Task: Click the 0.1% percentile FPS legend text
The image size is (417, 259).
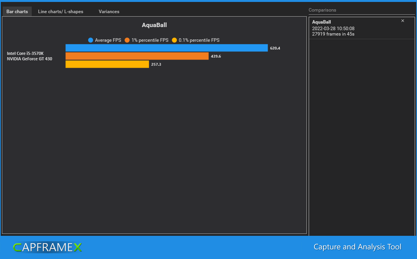Action: [199, 40]
